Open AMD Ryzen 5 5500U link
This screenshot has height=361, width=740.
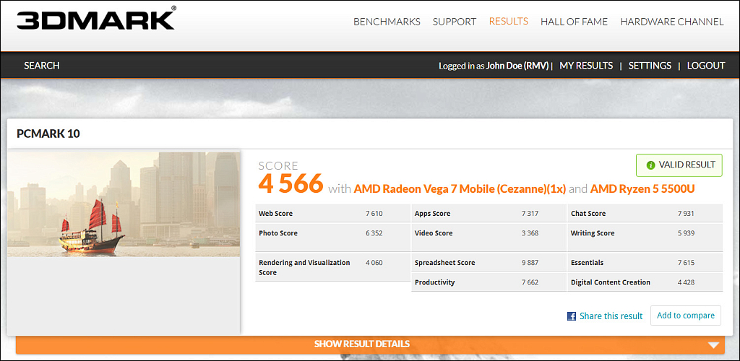[x=642, y=189]
